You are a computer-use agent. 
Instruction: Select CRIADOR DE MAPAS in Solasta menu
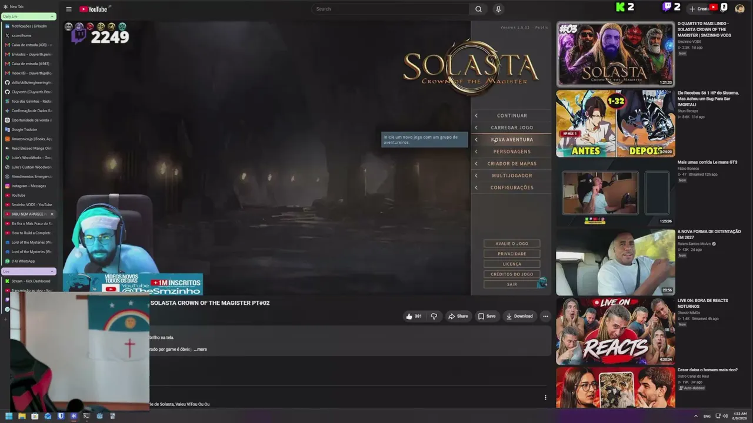512,163
